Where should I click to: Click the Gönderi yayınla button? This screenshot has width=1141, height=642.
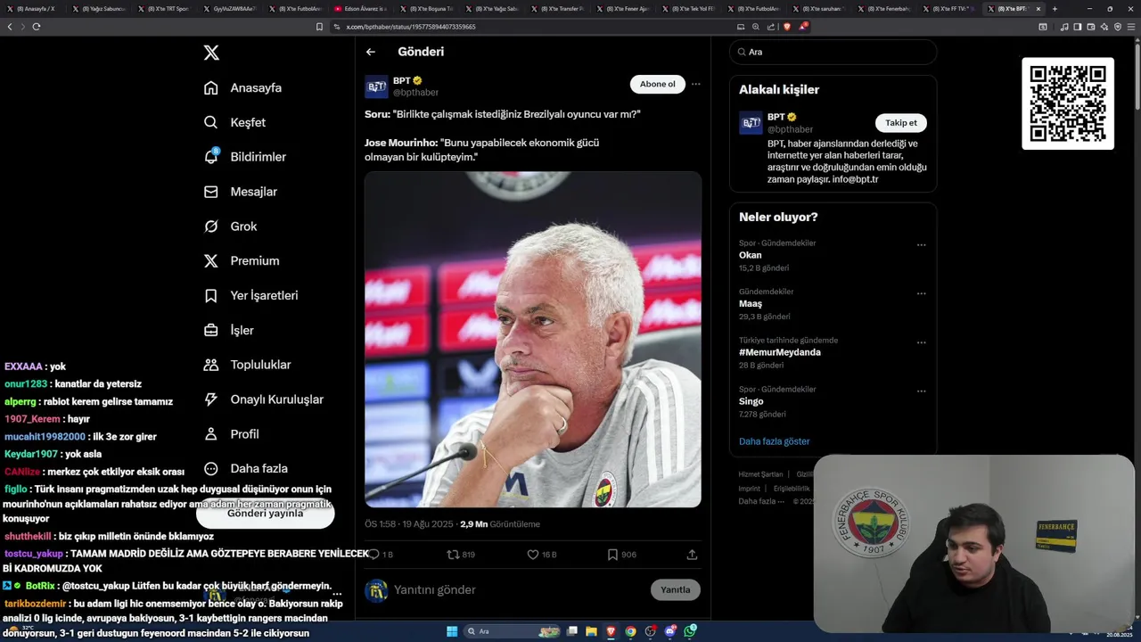coord(265,514)
